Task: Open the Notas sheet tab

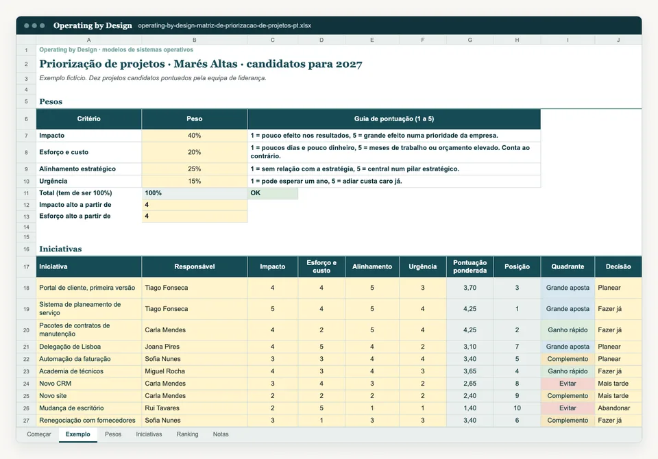Action: point(220,434)
